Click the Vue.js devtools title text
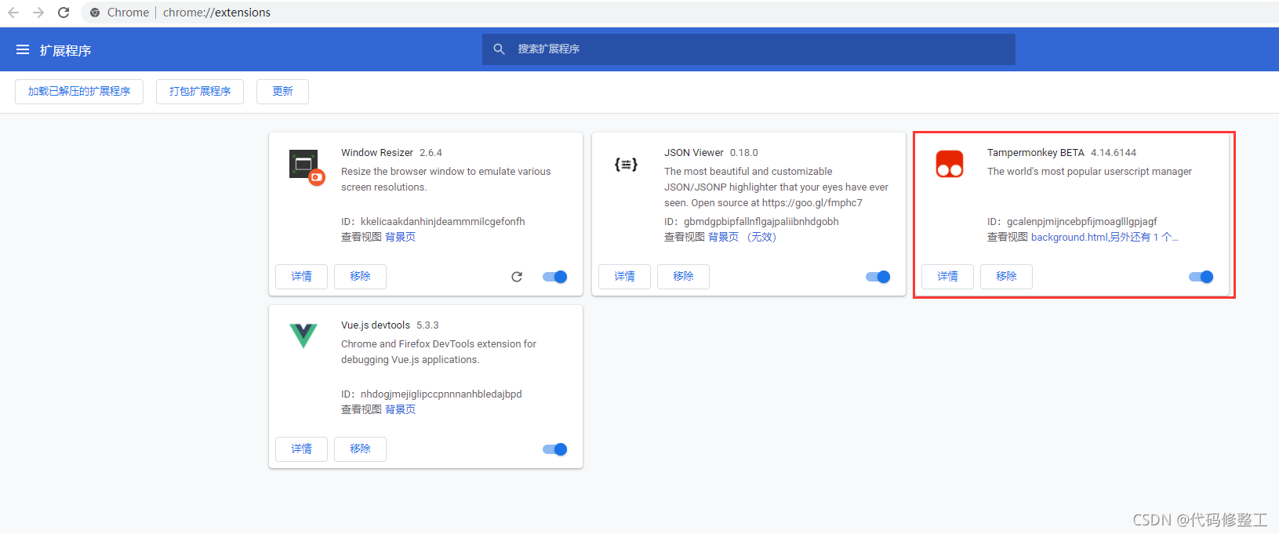 (x=376, y=325)
